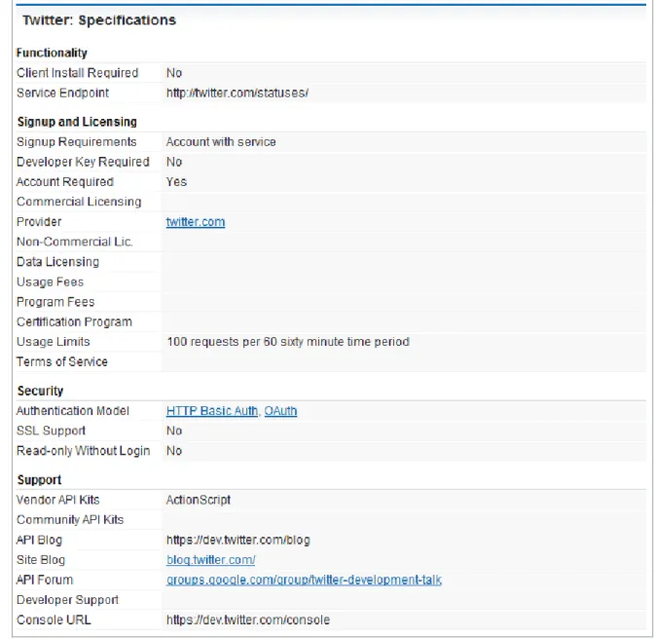This screenshot has width=655, height=639.
Task: Select the 'API Forum' label
Action: point(45,580)
